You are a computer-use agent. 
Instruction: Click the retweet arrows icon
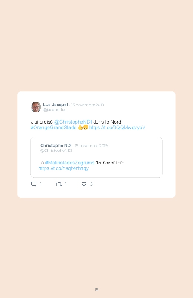click(x=59, y=184)
